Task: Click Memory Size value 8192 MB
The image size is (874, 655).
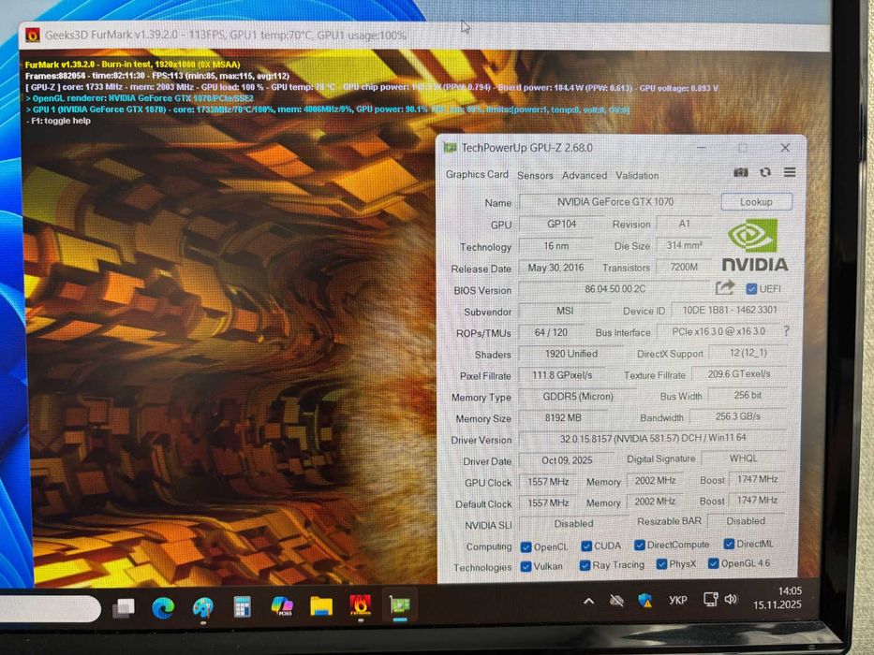Action: (x=563, y=417)
